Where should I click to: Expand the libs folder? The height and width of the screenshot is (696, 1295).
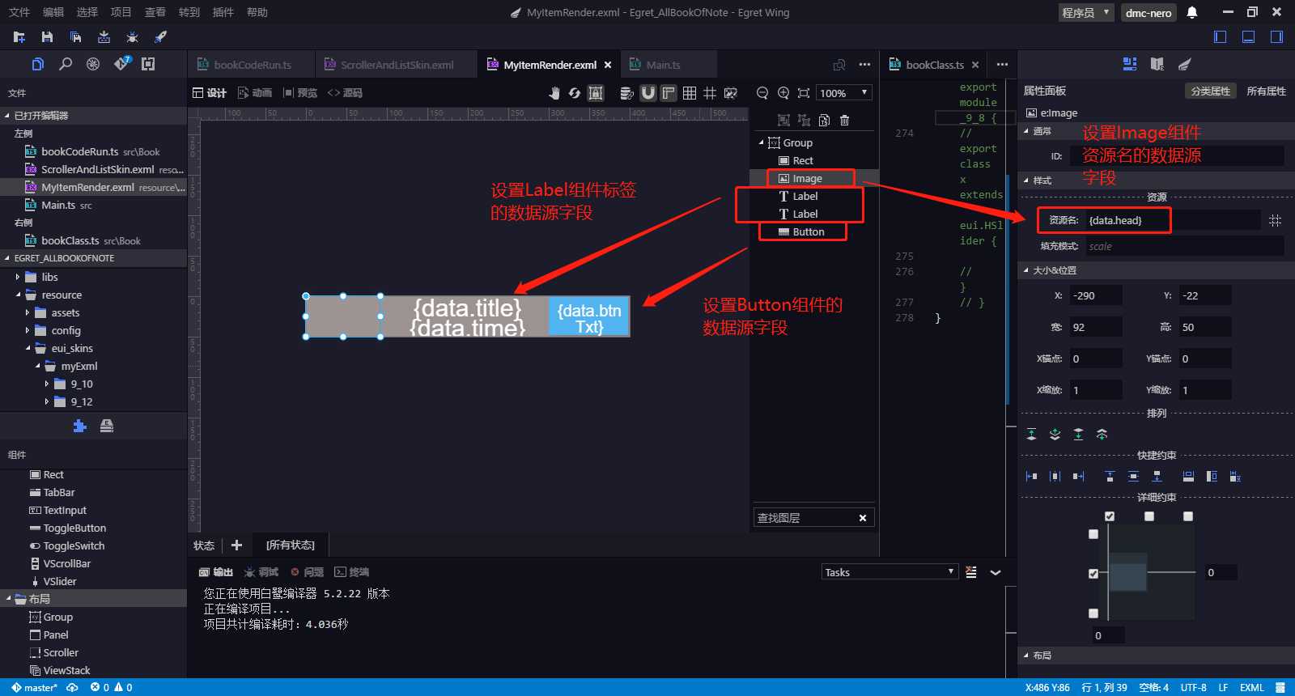[x=18, y=277]
